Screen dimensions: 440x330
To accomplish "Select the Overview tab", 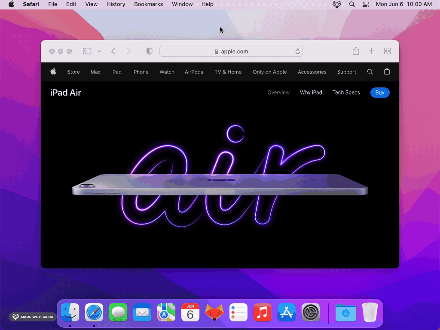I will tap(278, 93).
